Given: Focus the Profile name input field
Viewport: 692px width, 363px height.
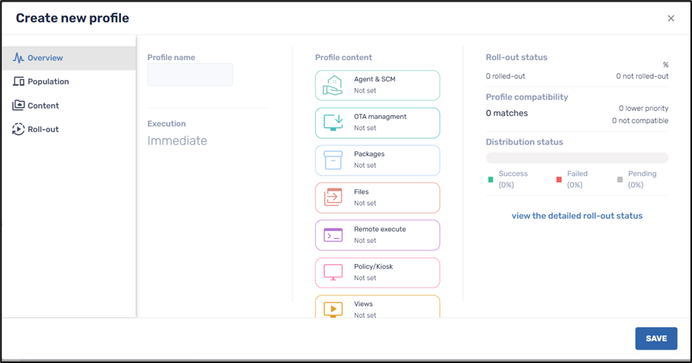Looking at the screenshot, I should pyautogui.click(x=190, y=75).
